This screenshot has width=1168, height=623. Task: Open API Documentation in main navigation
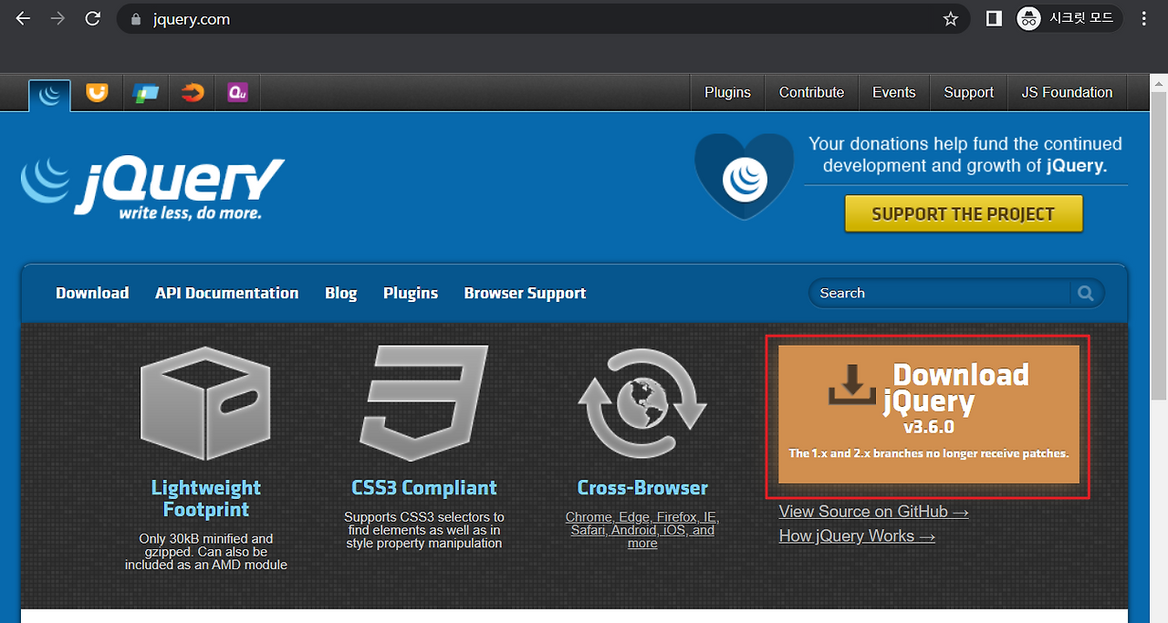226,293
